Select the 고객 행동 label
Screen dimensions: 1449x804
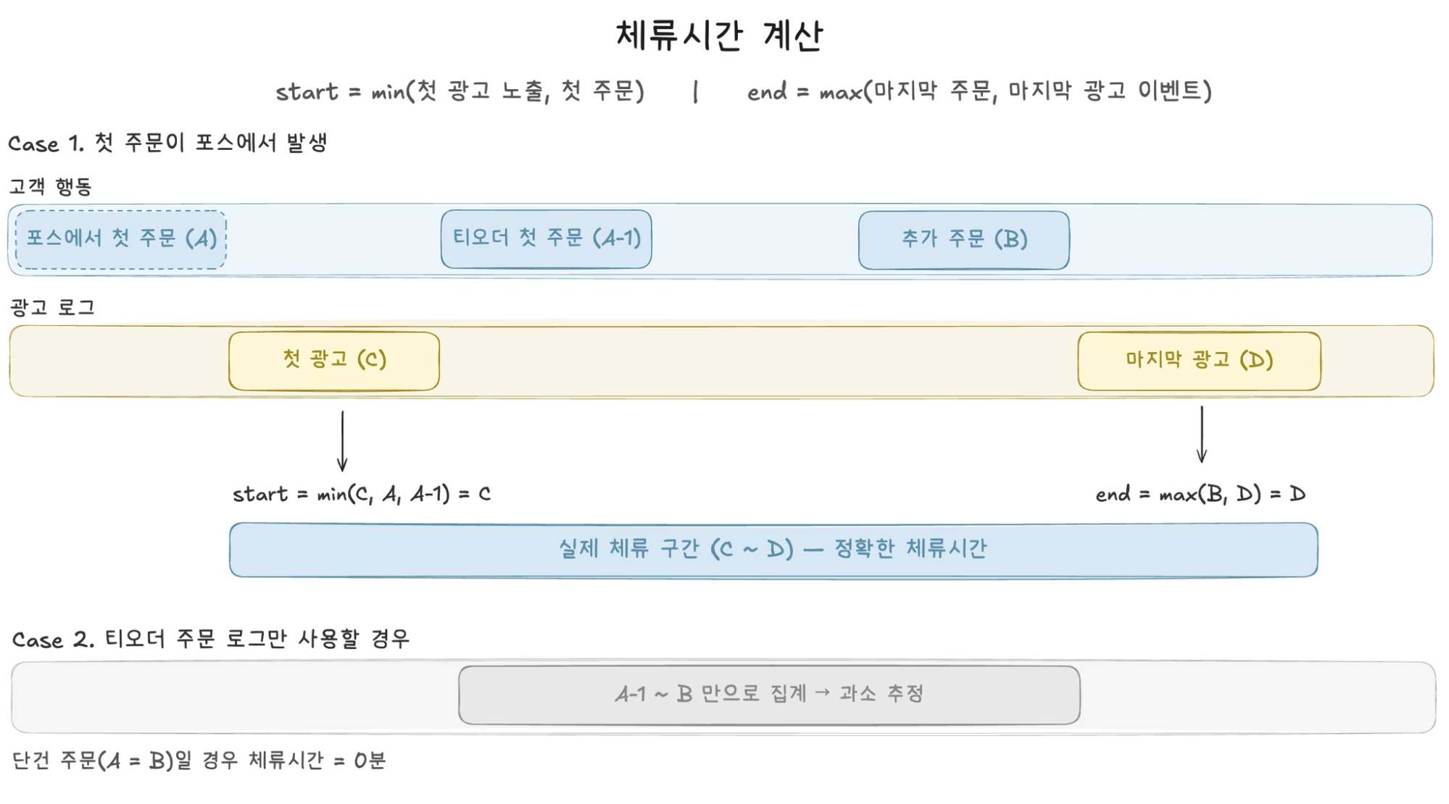click(51, 187)
